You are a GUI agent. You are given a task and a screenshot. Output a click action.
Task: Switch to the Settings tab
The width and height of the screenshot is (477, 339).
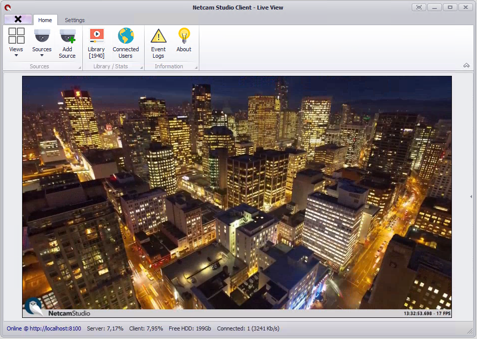[74, 20]
